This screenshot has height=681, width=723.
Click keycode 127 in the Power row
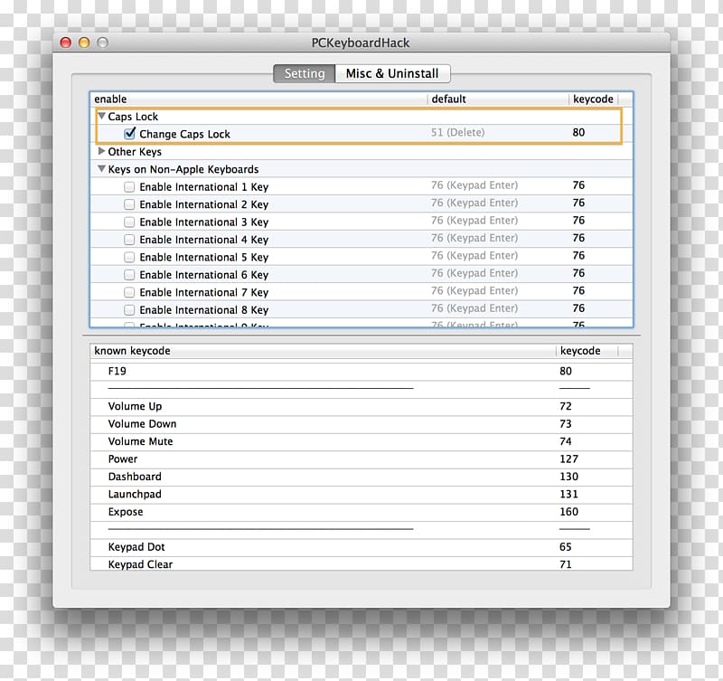tap(568, 459)
